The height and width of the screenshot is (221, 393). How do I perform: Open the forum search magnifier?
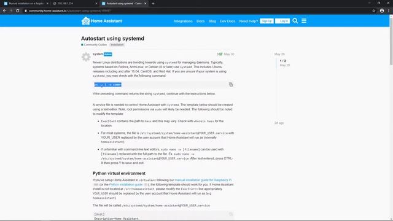[295, 21]
